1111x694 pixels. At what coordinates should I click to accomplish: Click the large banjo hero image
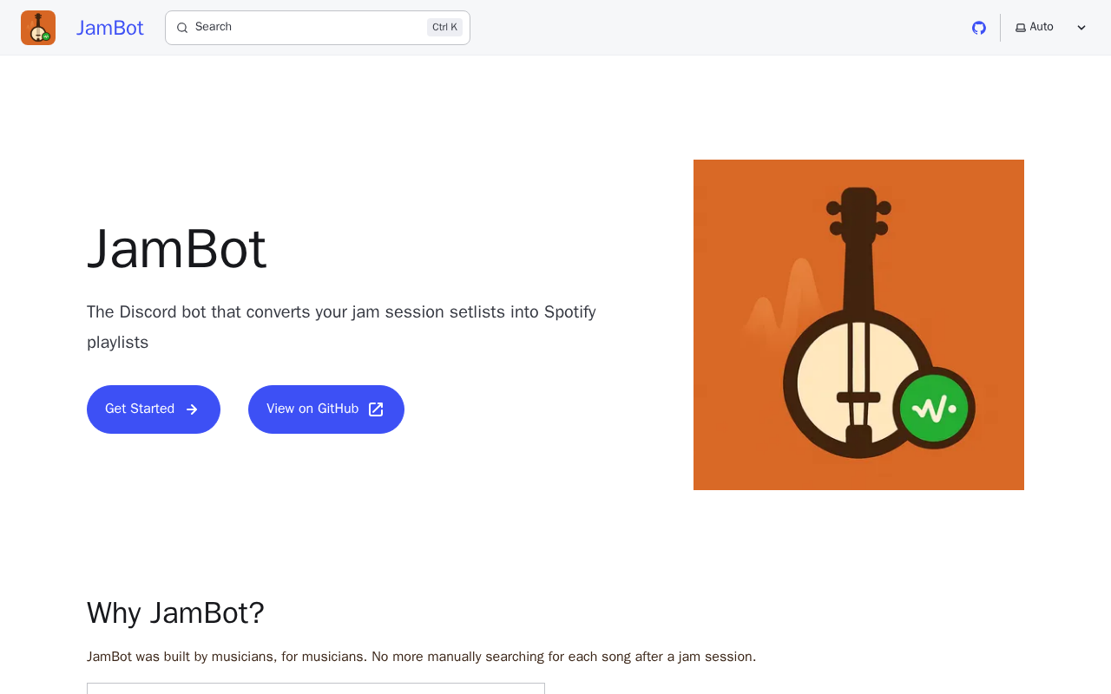[x=858, y=324]
